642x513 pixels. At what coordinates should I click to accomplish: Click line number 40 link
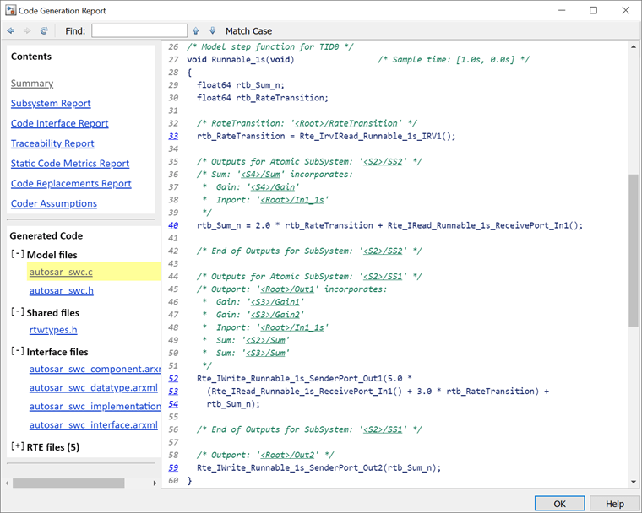[173, 225]
